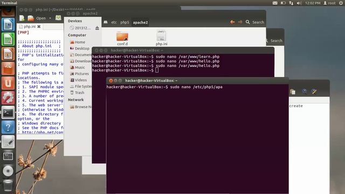Image resolution: width=345 pixels, height=194 pixels.
Task: Open the text editor launcher icon
Action: click(x=8, y=142)
